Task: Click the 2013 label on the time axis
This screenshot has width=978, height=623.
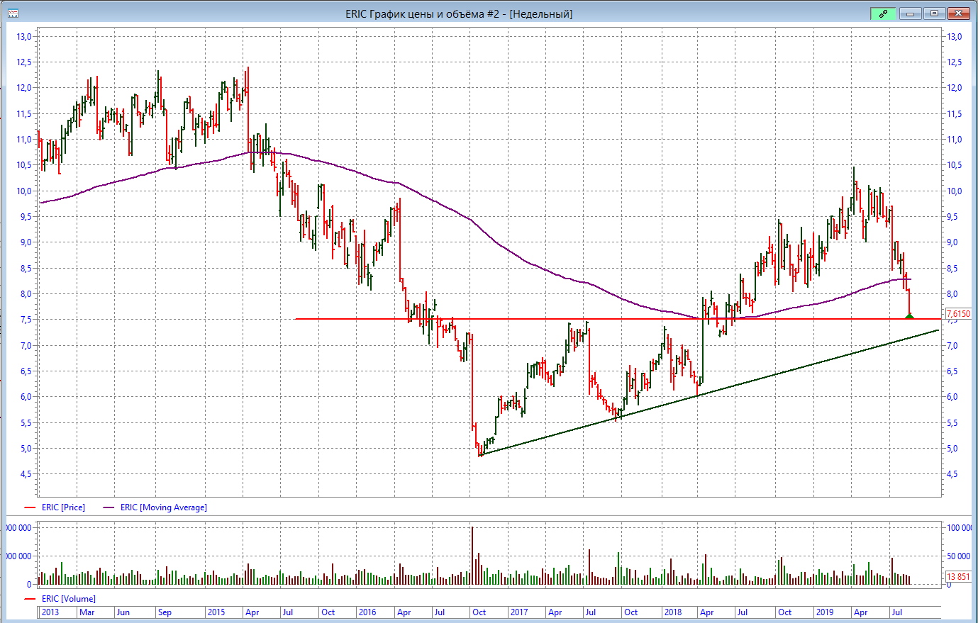Action: pos(50,612)
